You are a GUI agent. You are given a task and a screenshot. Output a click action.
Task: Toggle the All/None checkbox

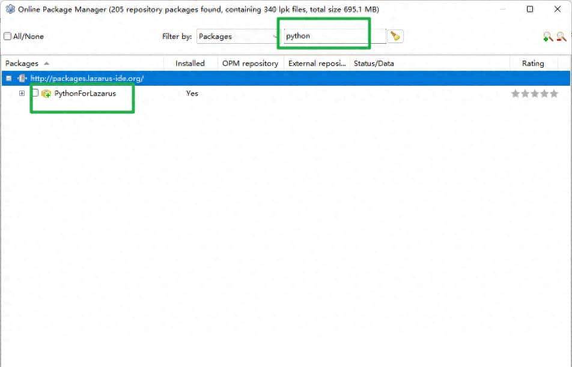click(x=8, y=37)
